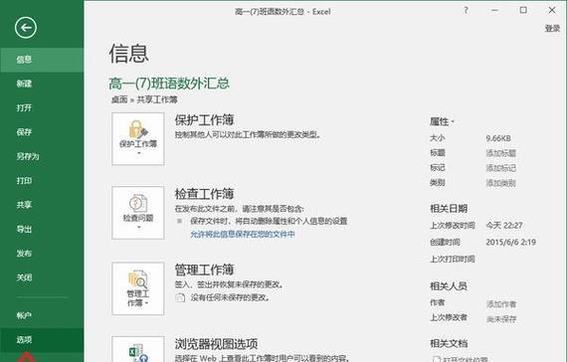Click the 登录 sign-in link
This screenshot has width=567, height=362.
click(552, 28)
